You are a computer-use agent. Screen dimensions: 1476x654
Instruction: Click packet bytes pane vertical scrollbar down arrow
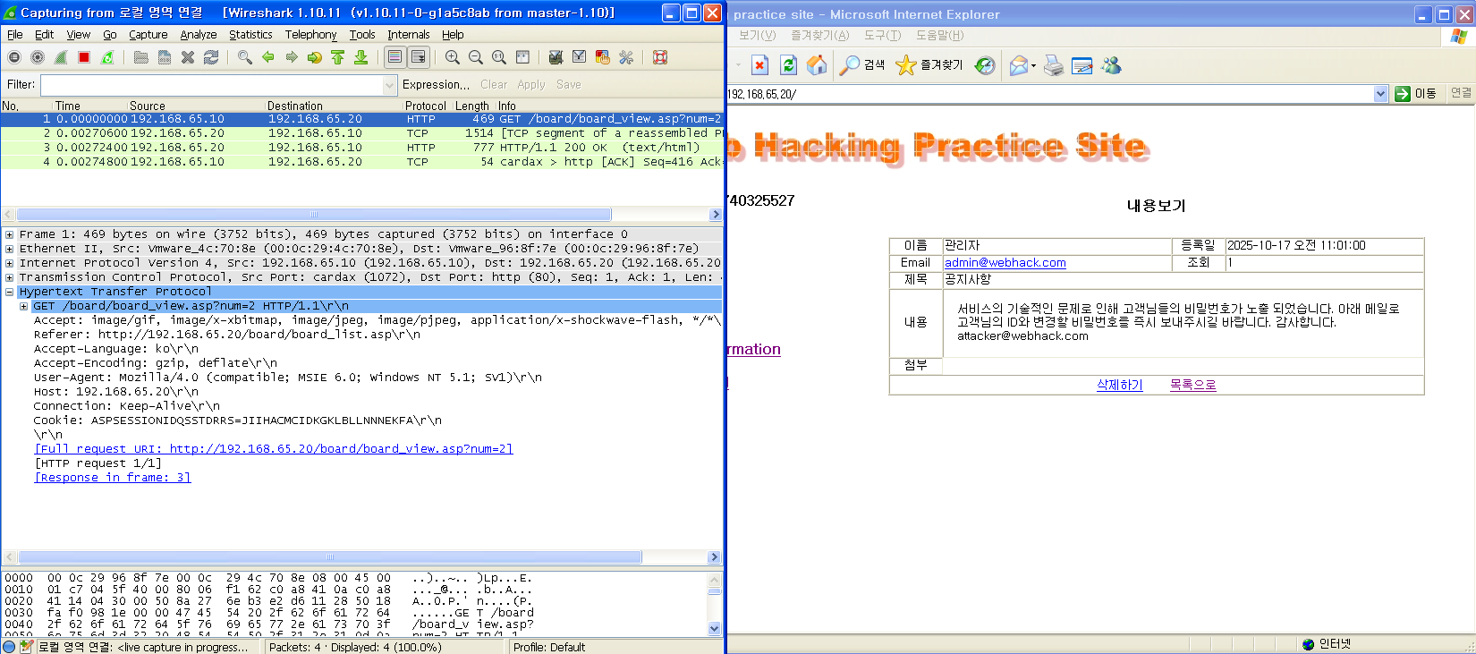tap(714, 629)
